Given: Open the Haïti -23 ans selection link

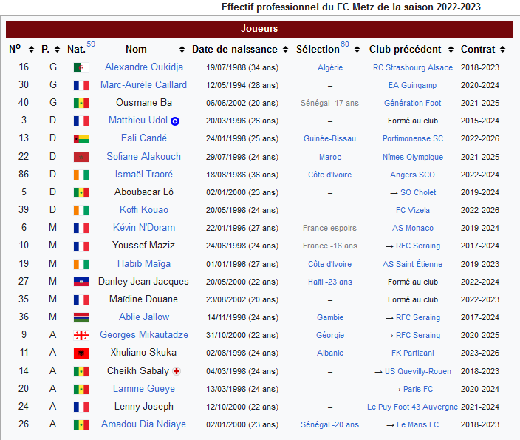Looking at the screenshot, I should tap(330, 282).
